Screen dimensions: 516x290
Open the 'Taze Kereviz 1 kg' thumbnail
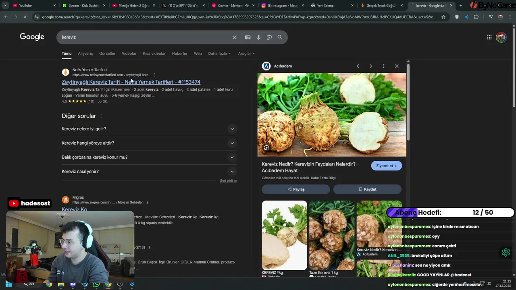(x=332, y=235)
